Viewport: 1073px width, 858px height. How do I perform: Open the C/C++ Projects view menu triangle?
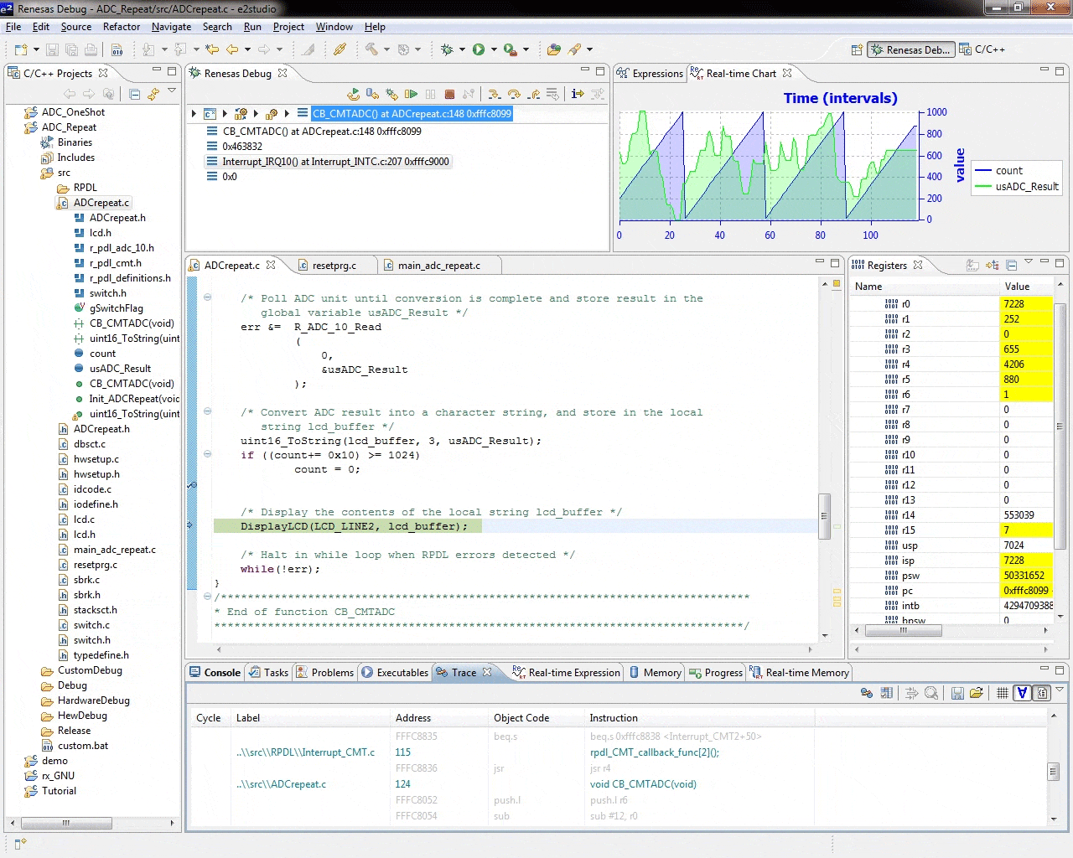point(172,90)
